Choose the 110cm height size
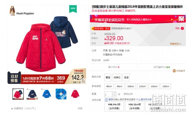 click(142, 86)
